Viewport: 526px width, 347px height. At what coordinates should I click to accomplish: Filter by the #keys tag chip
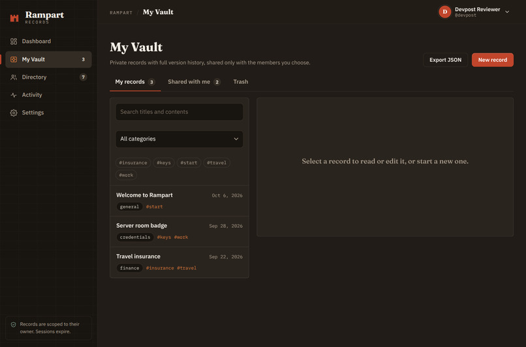click(164, 163)
